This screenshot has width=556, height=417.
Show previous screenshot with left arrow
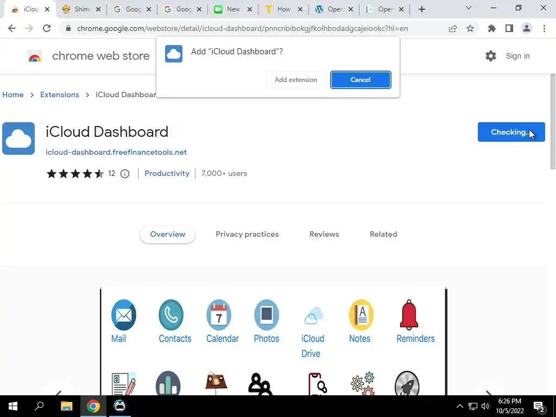point(59,393)
